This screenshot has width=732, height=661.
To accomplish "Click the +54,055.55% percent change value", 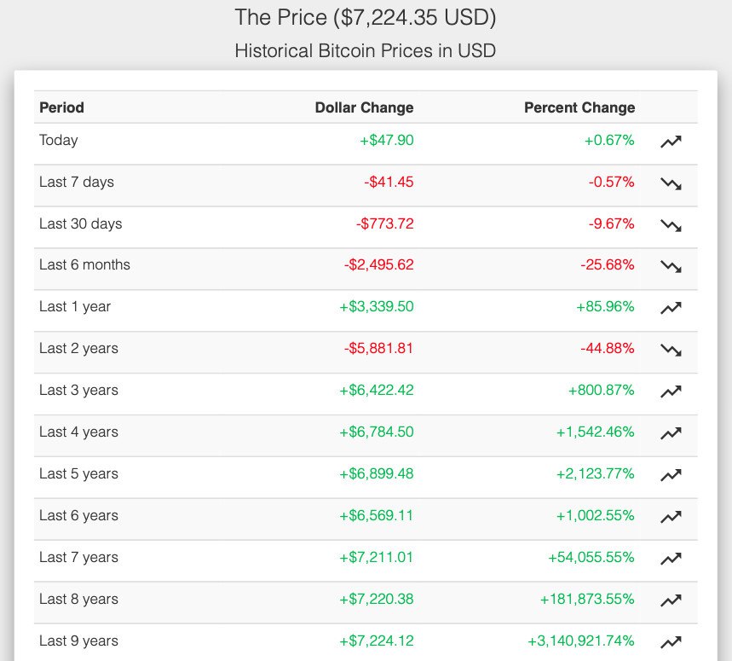I will 591,557.
